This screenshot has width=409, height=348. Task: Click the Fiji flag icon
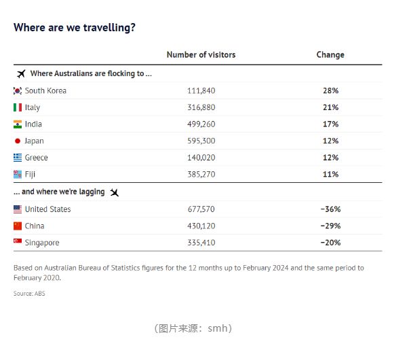18,175
